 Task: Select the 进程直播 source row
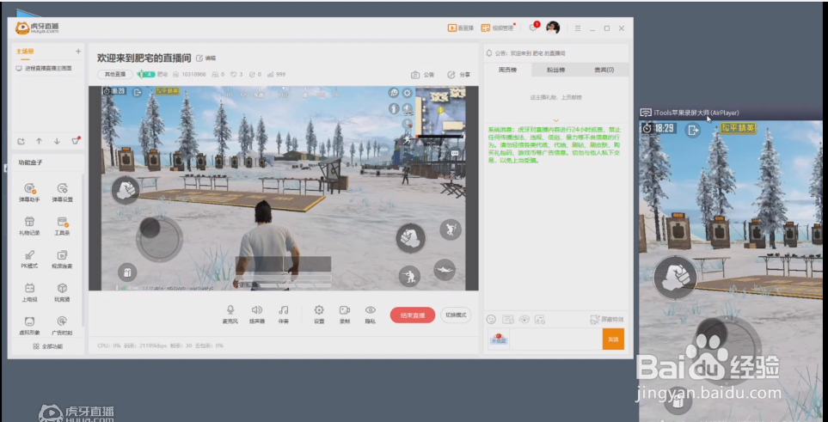click(47, 68)
